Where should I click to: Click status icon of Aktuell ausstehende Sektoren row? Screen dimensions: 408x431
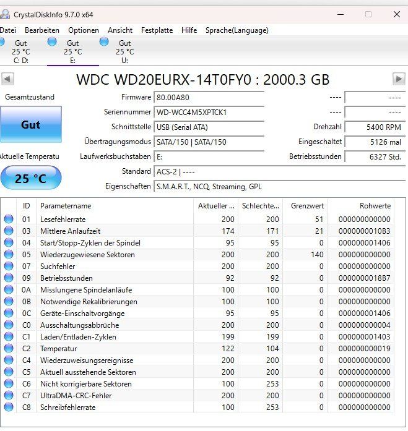9,372
